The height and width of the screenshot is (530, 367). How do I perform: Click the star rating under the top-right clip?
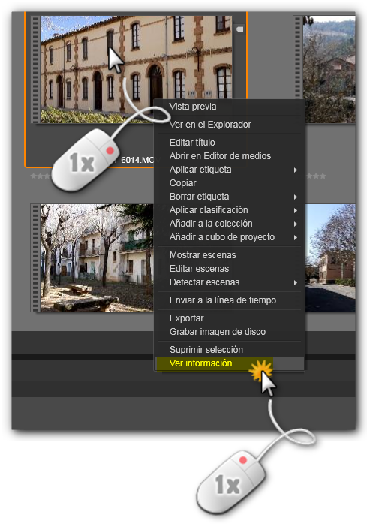tap(315, 176)
